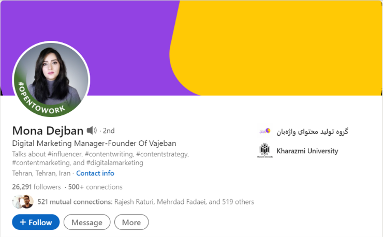The height and width of the screenshot is (237, 383).
Task: Open Mona Dejban's profile photo
Action: point(51,79)
